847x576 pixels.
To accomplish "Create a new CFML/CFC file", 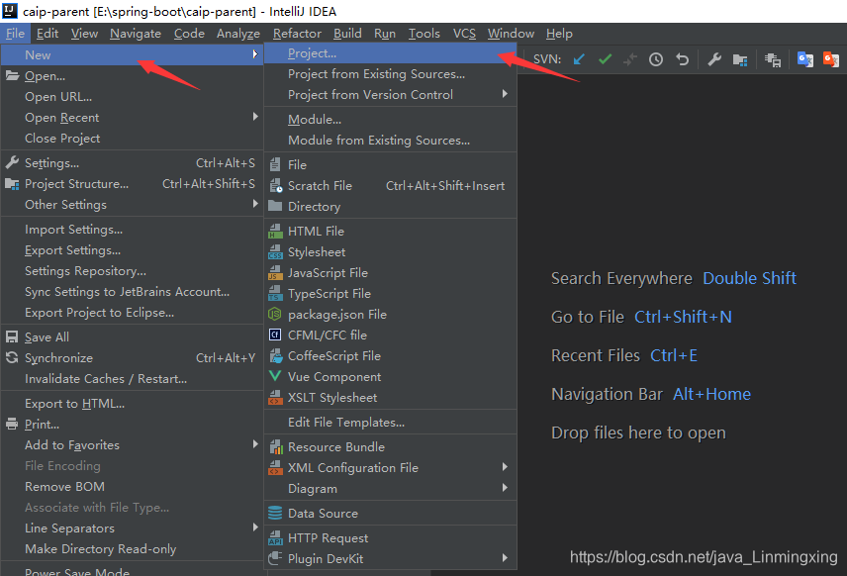I will pyautogui.click(x=391, y=335).
